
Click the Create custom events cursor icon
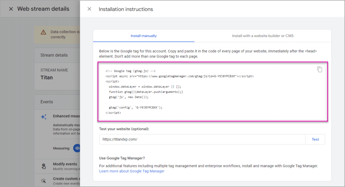[x=43, y=181]
